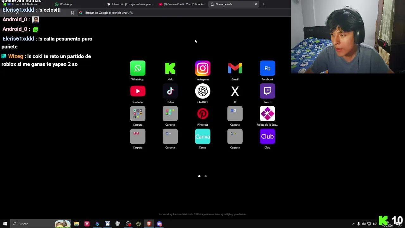Open the Carpeta folder directly below YouTube

tap(138, 114)
